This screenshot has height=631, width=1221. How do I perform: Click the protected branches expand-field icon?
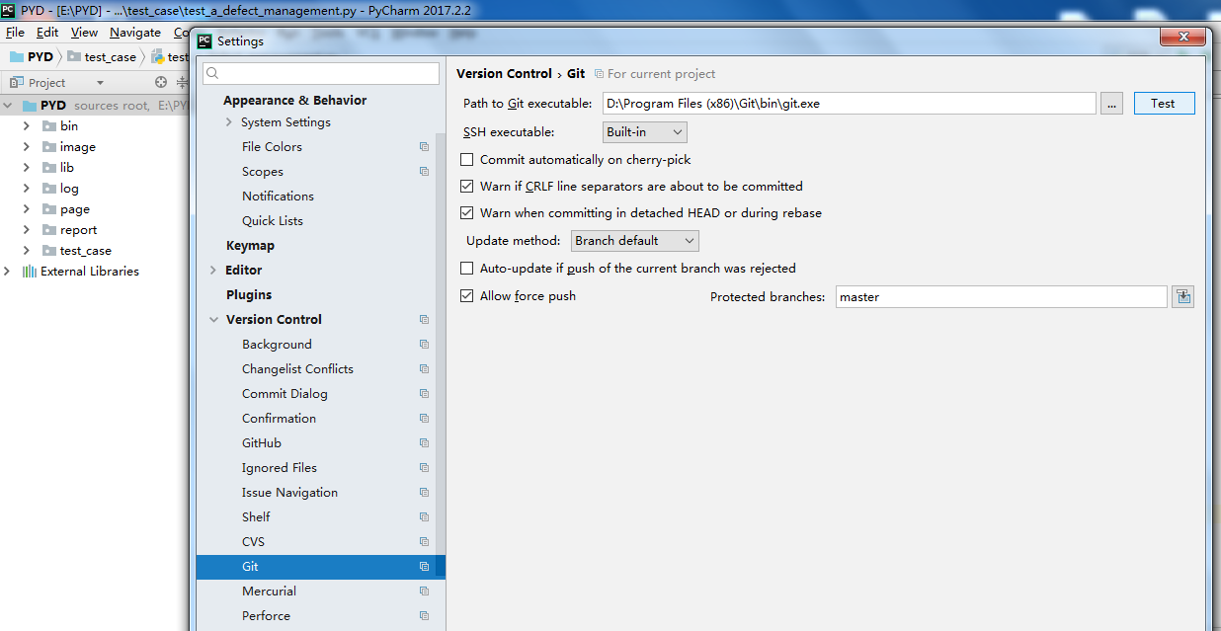[1182, 296]
